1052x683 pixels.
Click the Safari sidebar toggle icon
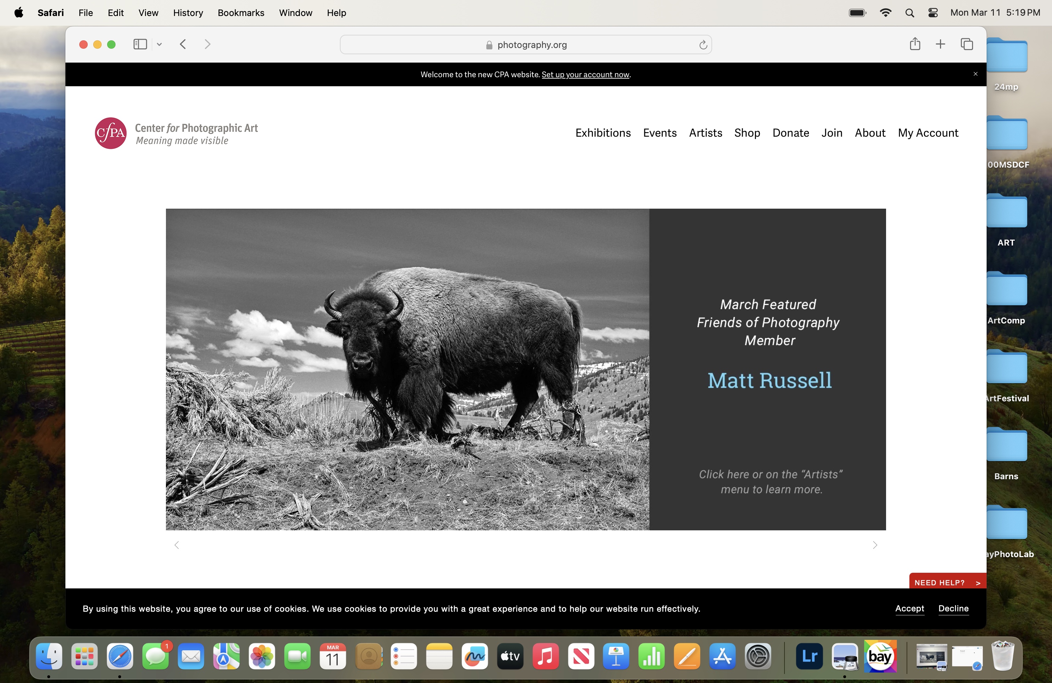[140, 44]
